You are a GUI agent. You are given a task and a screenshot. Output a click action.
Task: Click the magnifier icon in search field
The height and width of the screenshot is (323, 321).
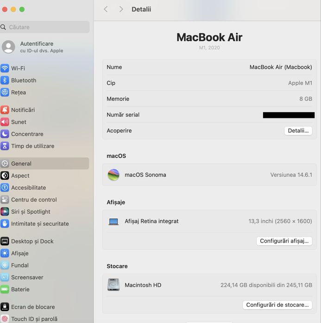click(3, 27)
